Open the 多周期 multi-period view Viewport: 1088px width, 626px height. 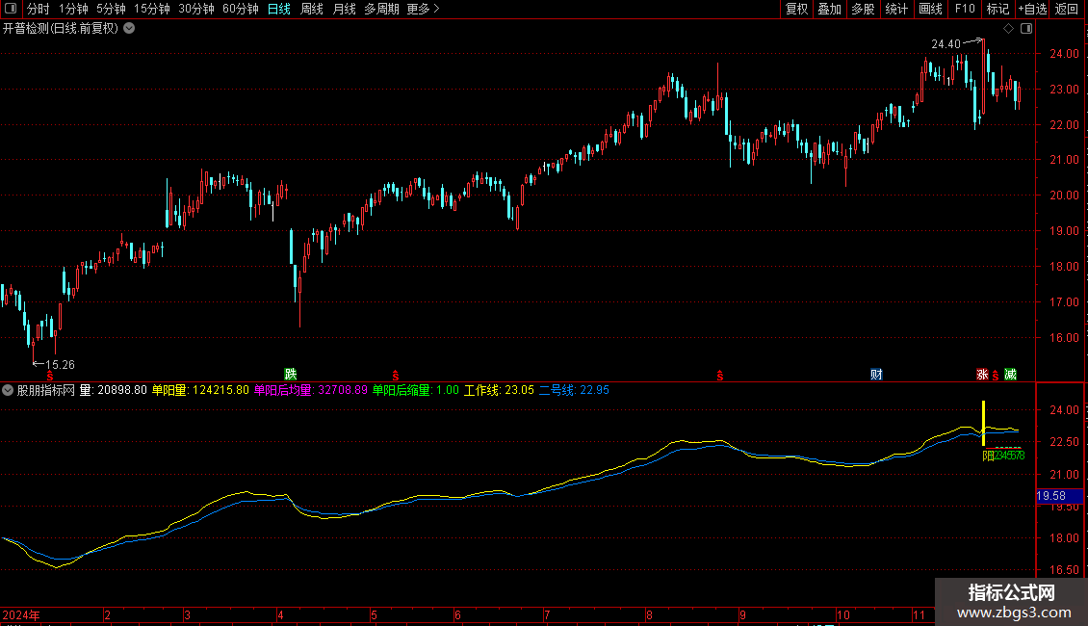coord(381,9)
